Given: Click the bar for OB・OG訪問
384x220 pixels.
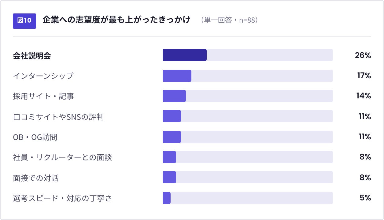Looking at the screenshot, I should pyautogui.click(x=172, y=137).
